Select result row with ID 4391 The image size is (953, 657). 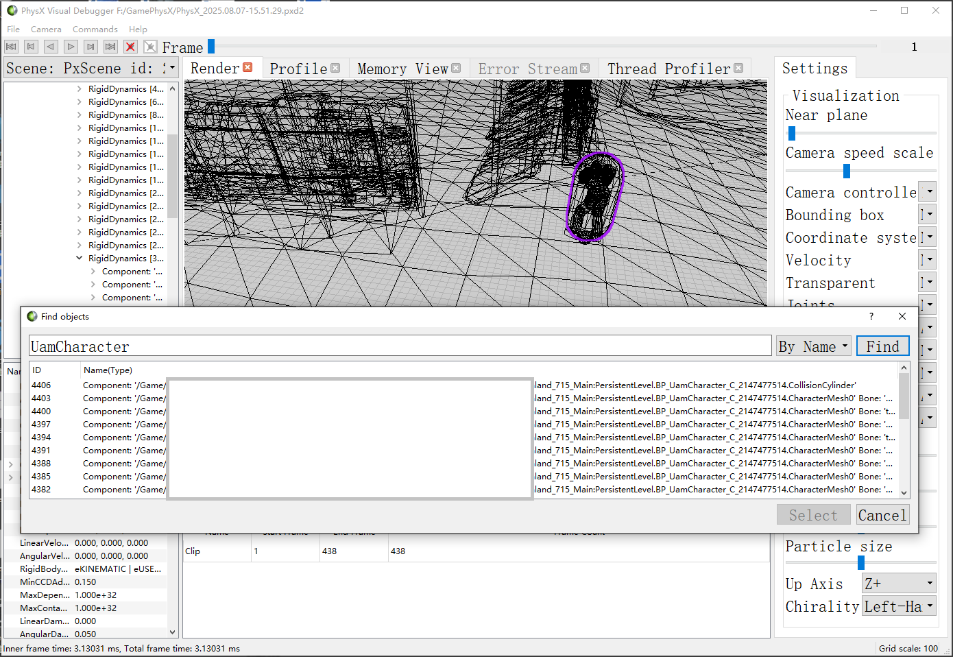464,450
